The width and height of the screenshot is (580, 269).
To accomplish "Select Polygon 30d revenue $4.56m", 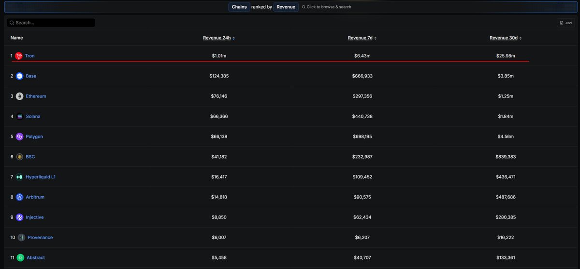I will (x=506, y=137).
